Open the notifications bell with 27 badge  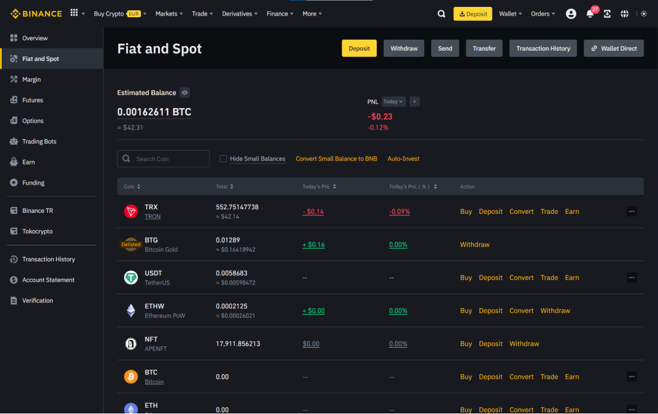(590, 14)
